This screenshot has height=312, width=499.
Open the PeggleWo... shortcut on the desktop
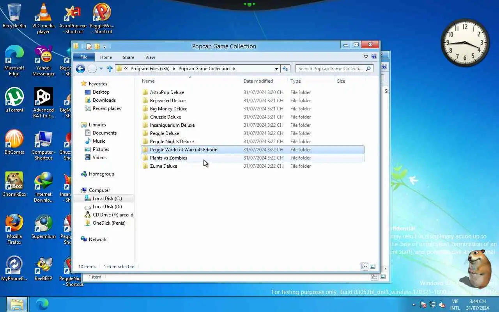[x=102, y=19]
